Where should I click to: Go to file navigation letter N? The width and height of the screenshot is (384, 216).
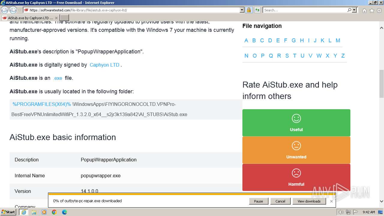point(246,56)
